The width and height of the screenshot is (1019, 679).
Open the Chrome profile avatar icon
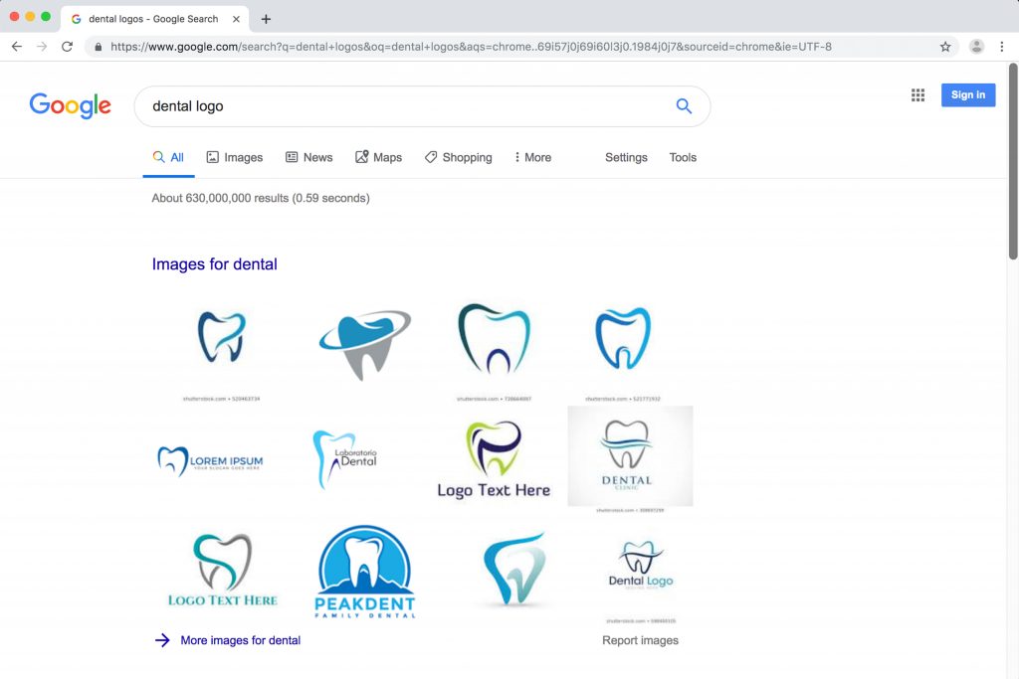[x=976, y=47]
